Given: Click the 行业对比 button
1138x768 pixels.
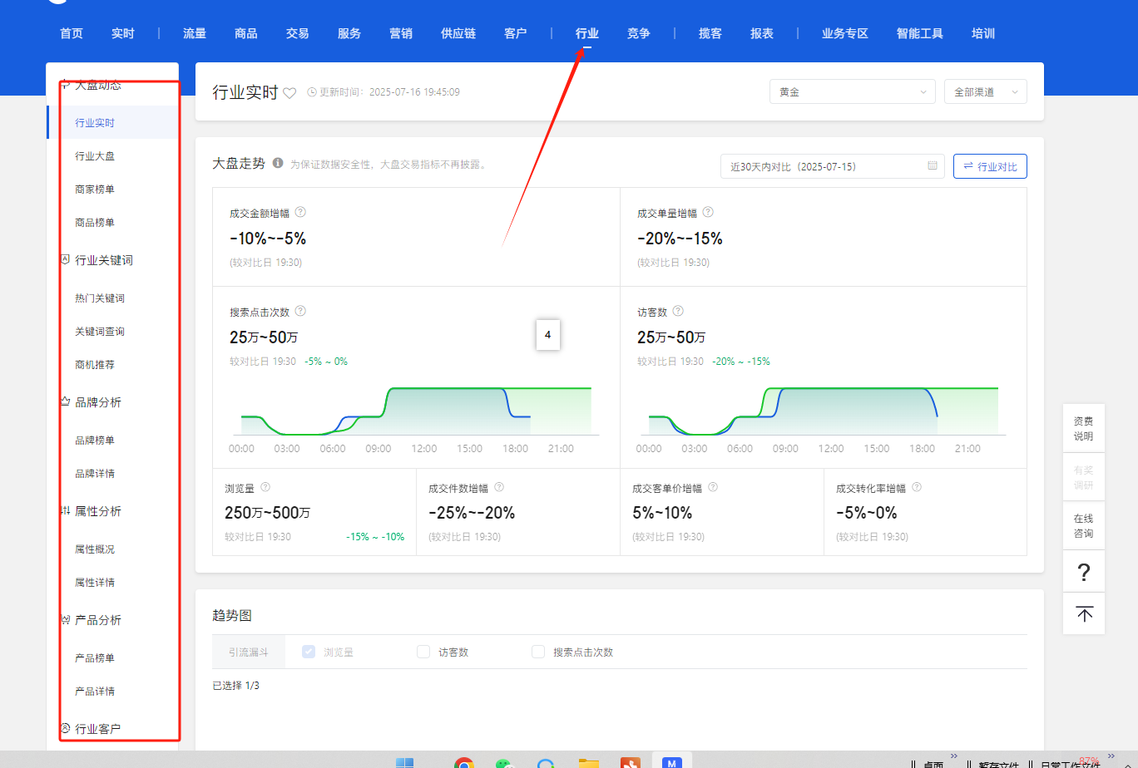Looking at the screenshot, I should pos(990,166).
